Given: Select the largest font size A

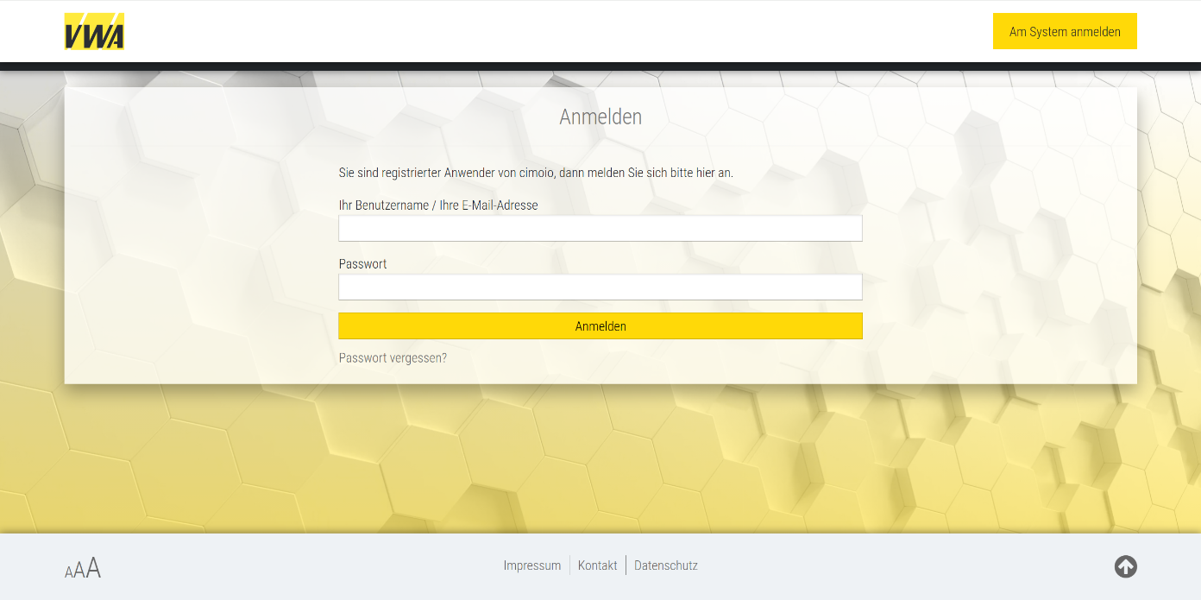Looking at the screenshot, I should [x=93, y=567].
